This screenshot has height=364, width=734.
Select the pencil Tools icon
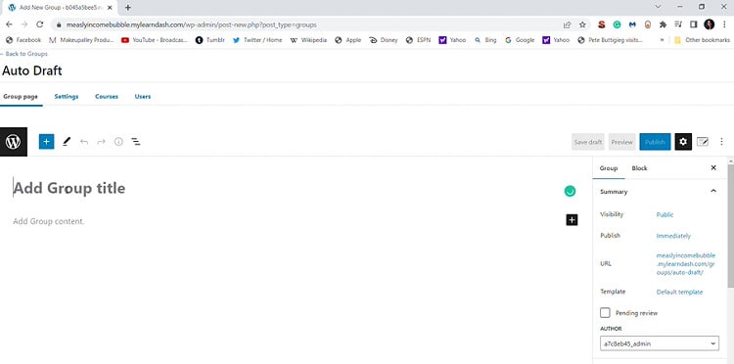67,141
